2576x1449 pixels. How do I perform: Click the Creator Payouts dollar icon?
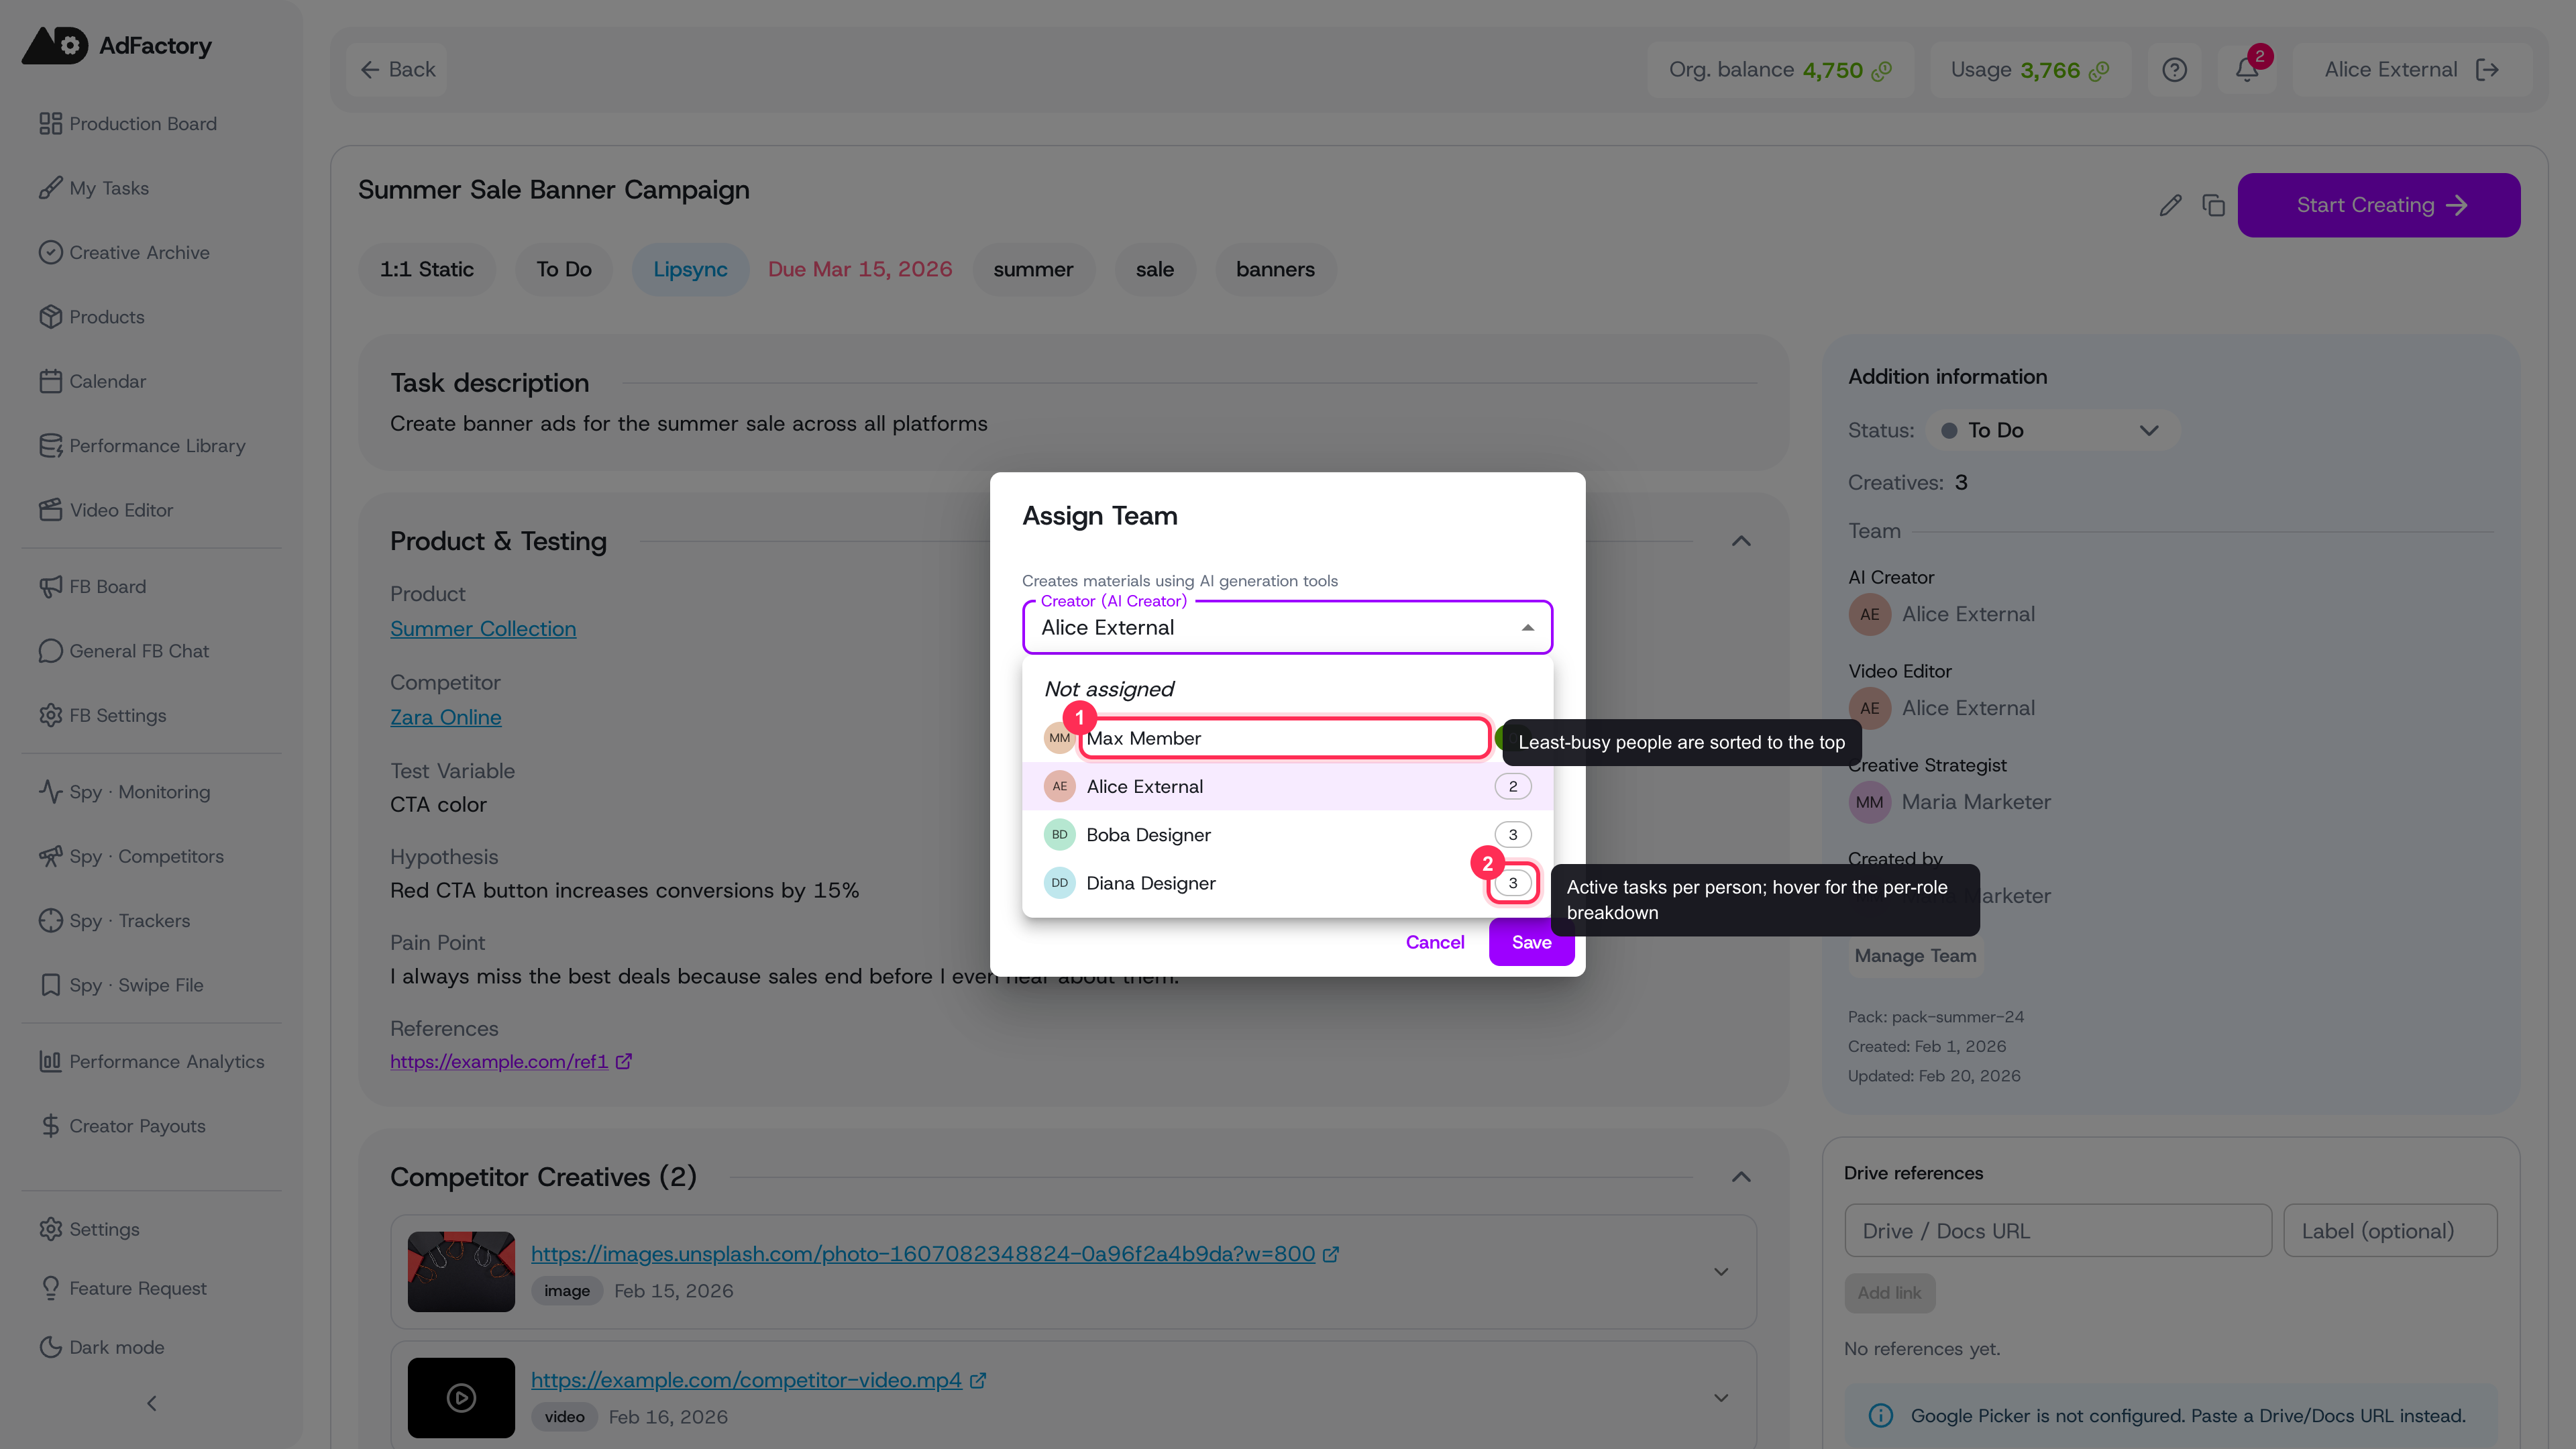coord(50,1126)
